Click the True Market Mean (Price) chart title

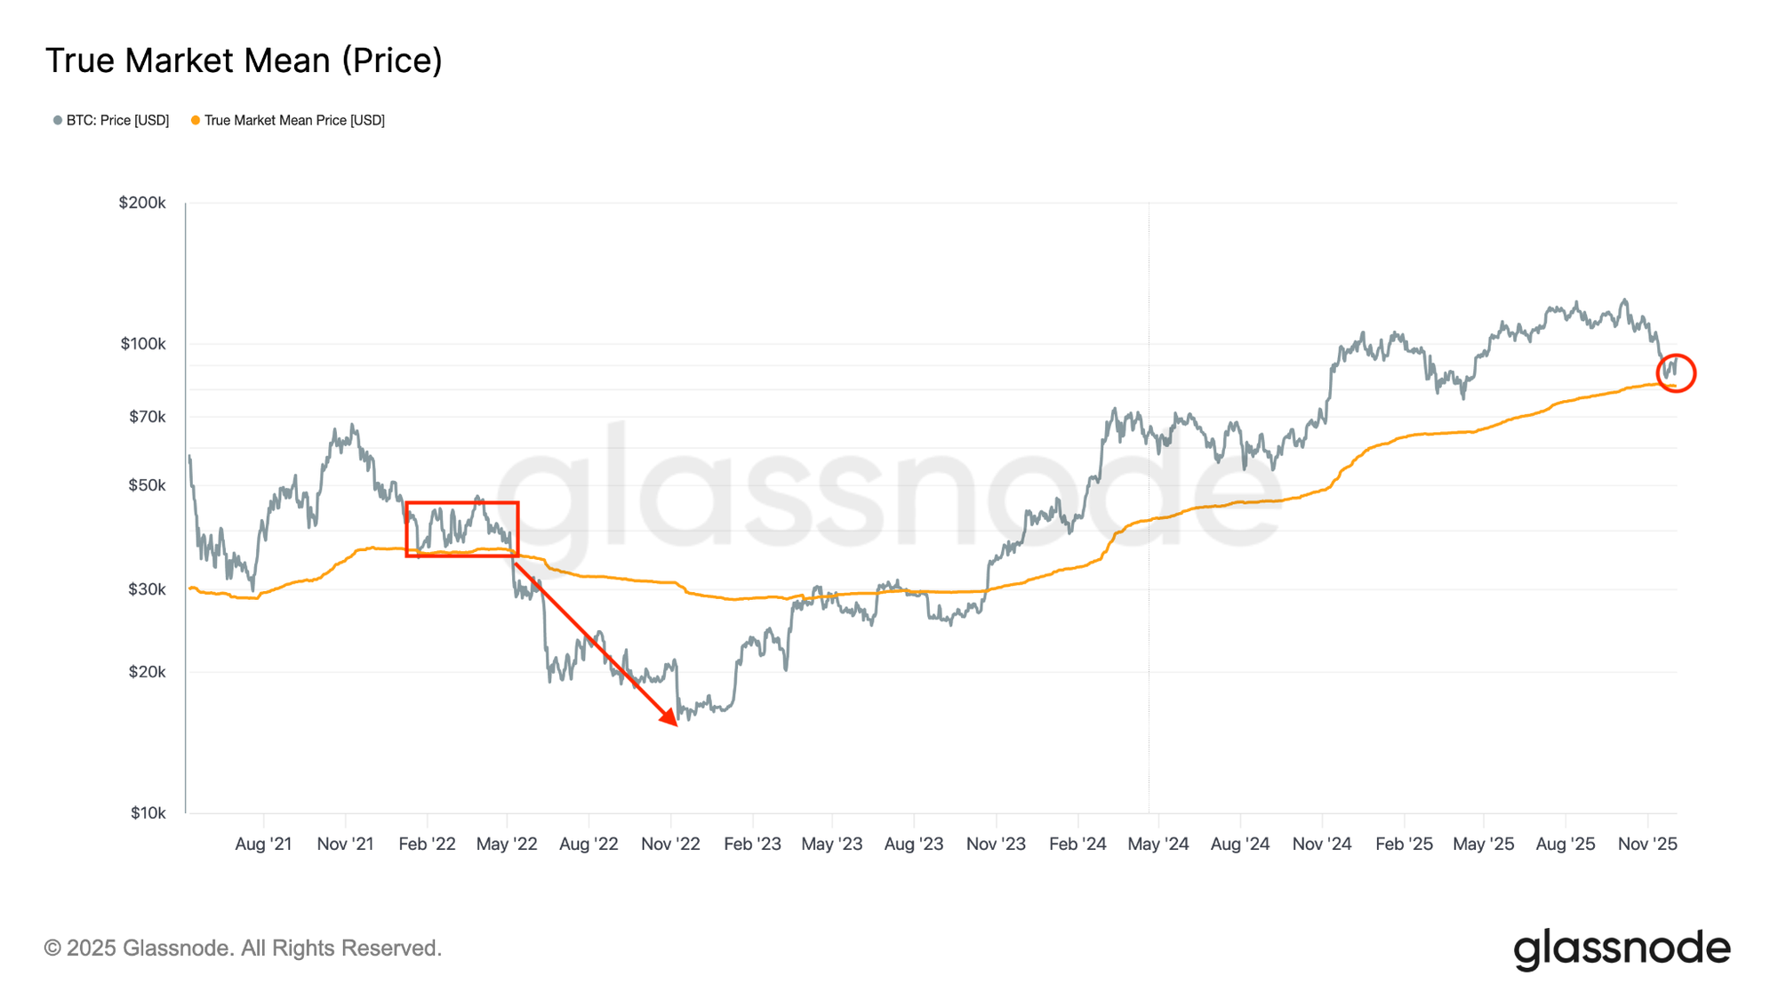click(x=244, y=60)
